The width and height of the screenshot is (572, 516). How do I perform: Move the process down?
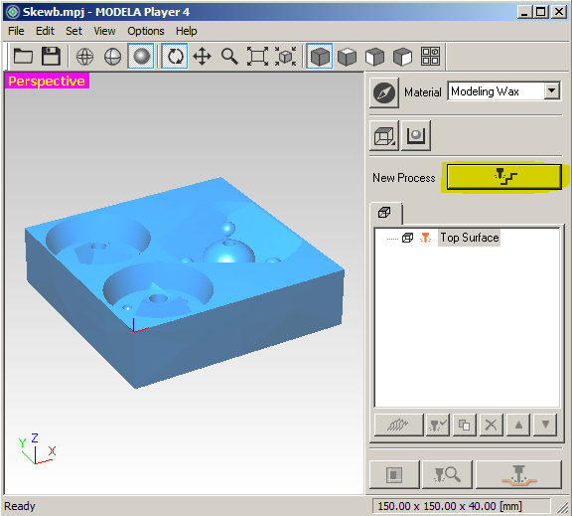[545, 426]
